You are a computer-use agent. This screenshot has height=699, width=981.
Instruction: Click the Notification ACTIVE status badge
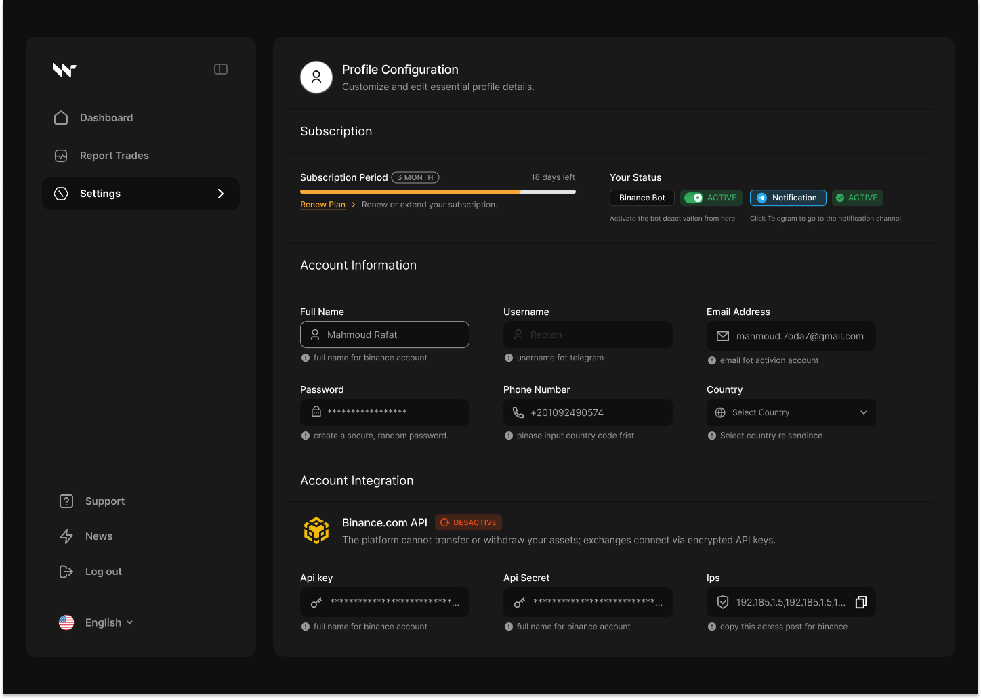point(857,198)
